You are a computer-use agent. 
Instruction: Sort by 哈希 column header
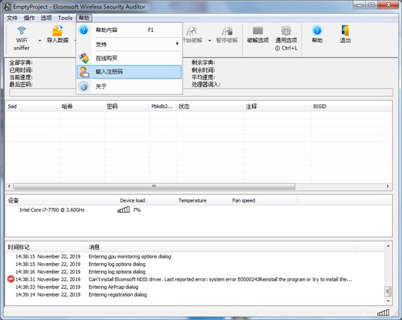tap(82, 106)
